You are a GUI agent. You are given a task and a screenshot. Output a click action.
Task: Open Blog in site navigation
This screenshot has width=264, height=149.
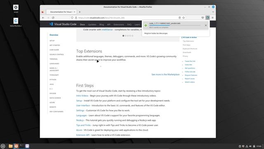click(101, 24)
